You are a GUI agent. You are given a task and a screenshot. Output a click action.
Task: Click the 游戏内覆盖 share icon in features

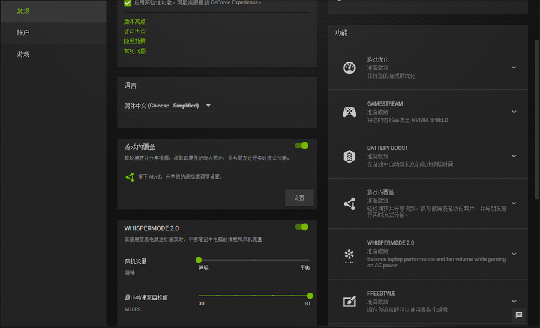[350, 204]
